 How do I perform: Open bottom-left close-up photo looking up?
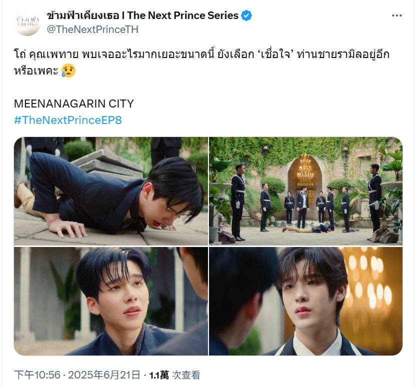pos(111,301)
